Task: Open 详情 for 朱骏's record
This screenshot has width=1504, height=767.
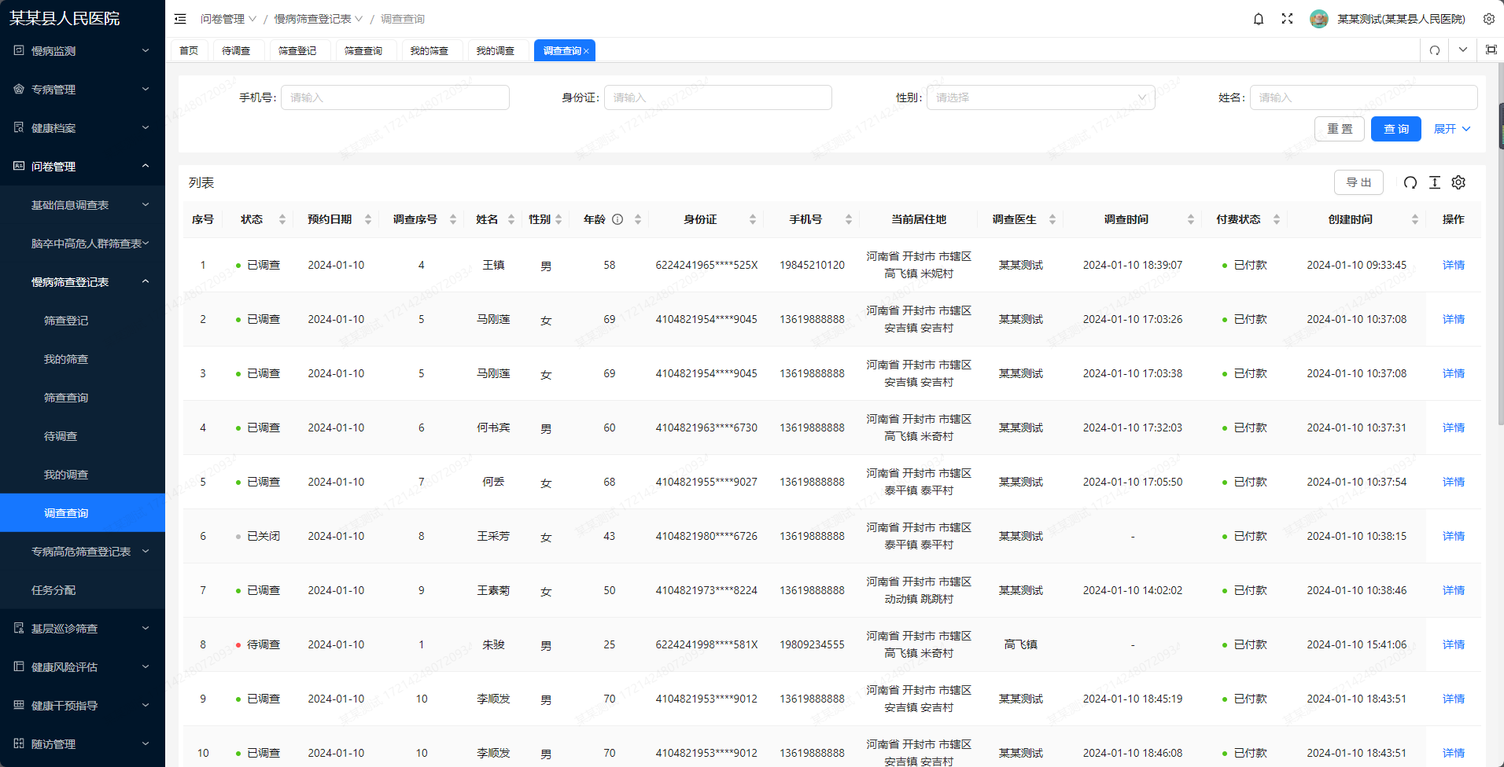Action: [1454, 644]
